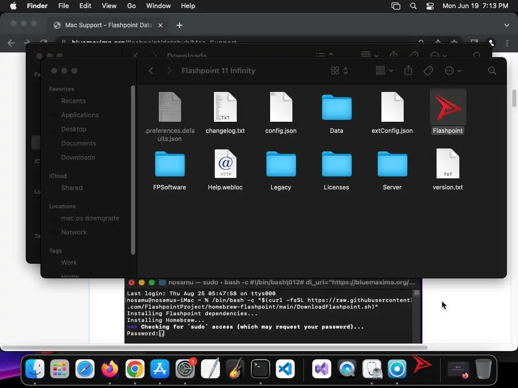Open App Store from the Dock
Viewport: 518px width, 388px height.
[x=160, y=368]
